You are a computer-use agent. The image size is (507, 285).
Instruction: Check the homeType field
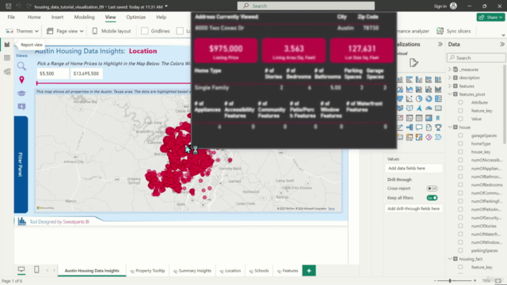pyautogui.click(x=460, y=143)
